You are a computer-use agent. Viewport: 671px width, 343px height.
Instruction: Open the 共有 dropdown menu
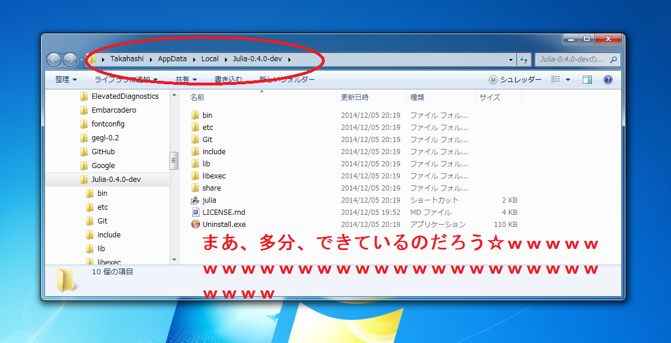(186, 80)
